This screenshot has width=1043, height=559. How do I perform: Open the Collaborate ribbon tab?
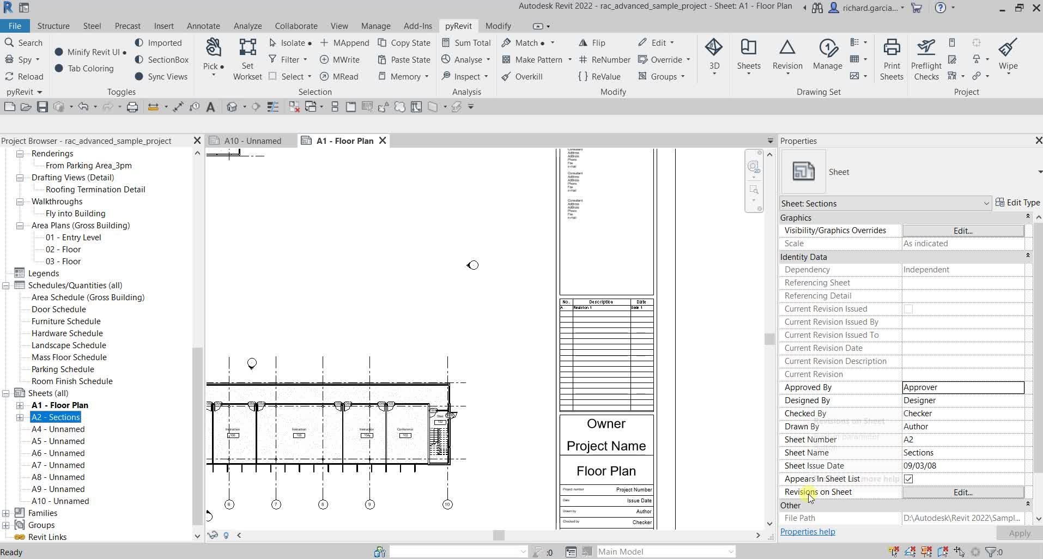tap(296, 26)
